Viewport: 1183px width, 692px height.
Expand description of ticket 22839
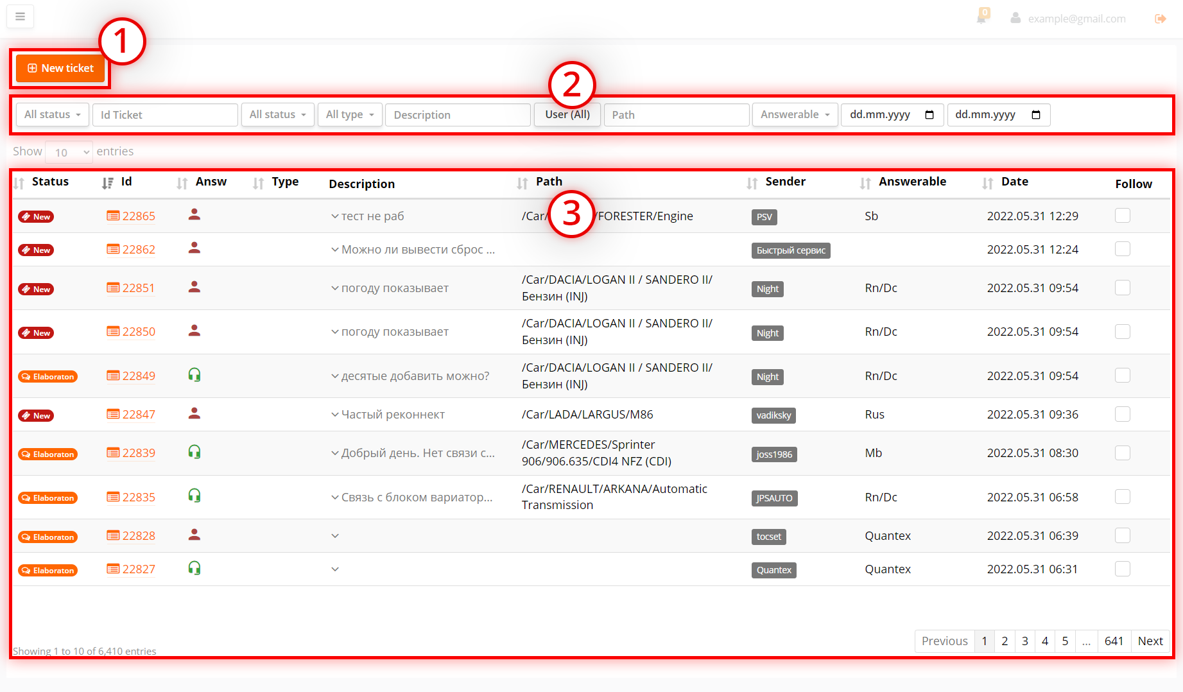(x=335, y=453)
